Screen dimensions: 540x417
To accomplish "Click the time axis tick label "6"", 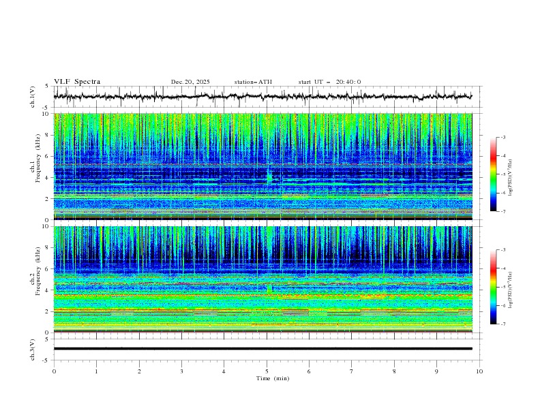I will pyautogui.click(x=309, y=371).
